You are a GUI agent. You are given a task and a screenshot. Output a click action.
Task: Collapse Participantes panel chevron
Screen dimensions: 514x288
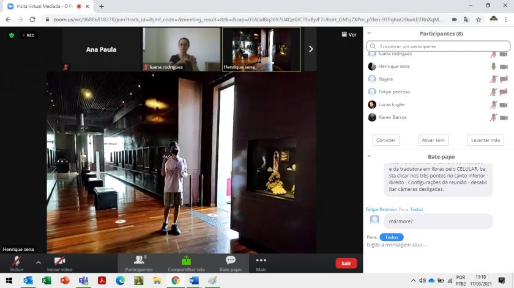(x=369, y=33)
